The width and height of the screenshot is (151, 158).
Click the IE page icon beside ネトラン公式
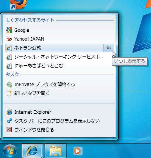tap(9, 48)
